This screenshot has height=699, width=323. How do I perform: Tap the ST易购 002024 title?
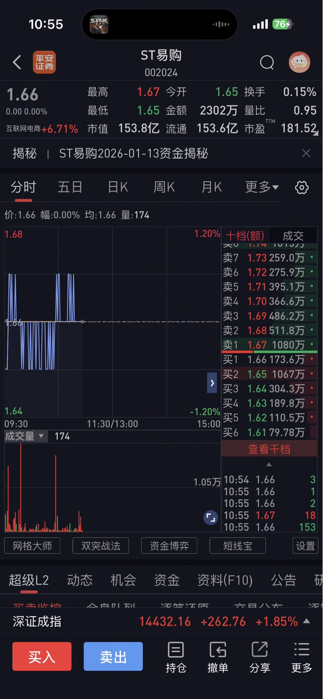point(161,63)
